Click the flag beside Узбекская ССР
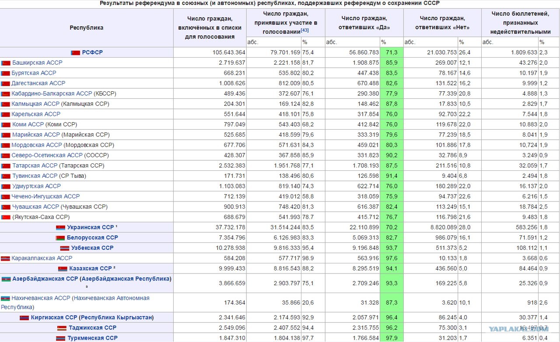Image resolution: width=560 pixels, height=342 pixels. [65, 248]
